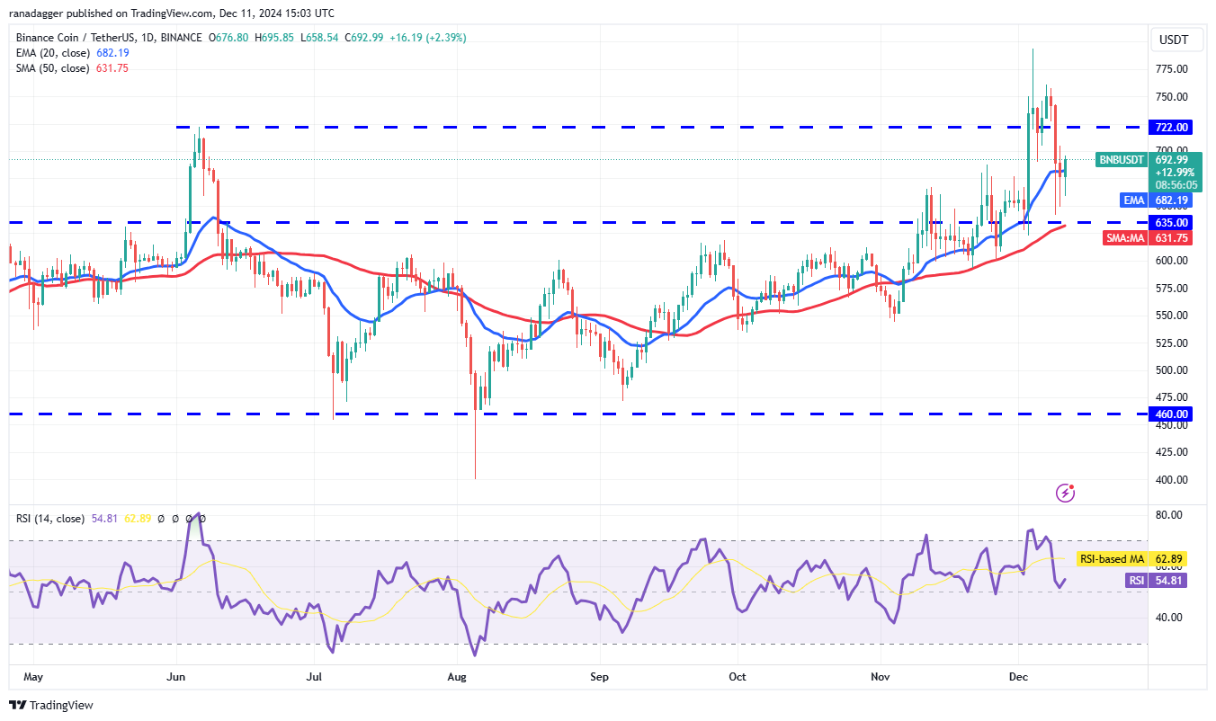Click the 40.00 RSI axis tick
1216x721 pixels.
[1168, 618]
